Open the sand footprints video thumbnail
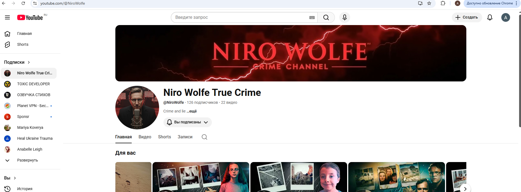The width and height of the screenshot is (521, 192). point(133,177)
